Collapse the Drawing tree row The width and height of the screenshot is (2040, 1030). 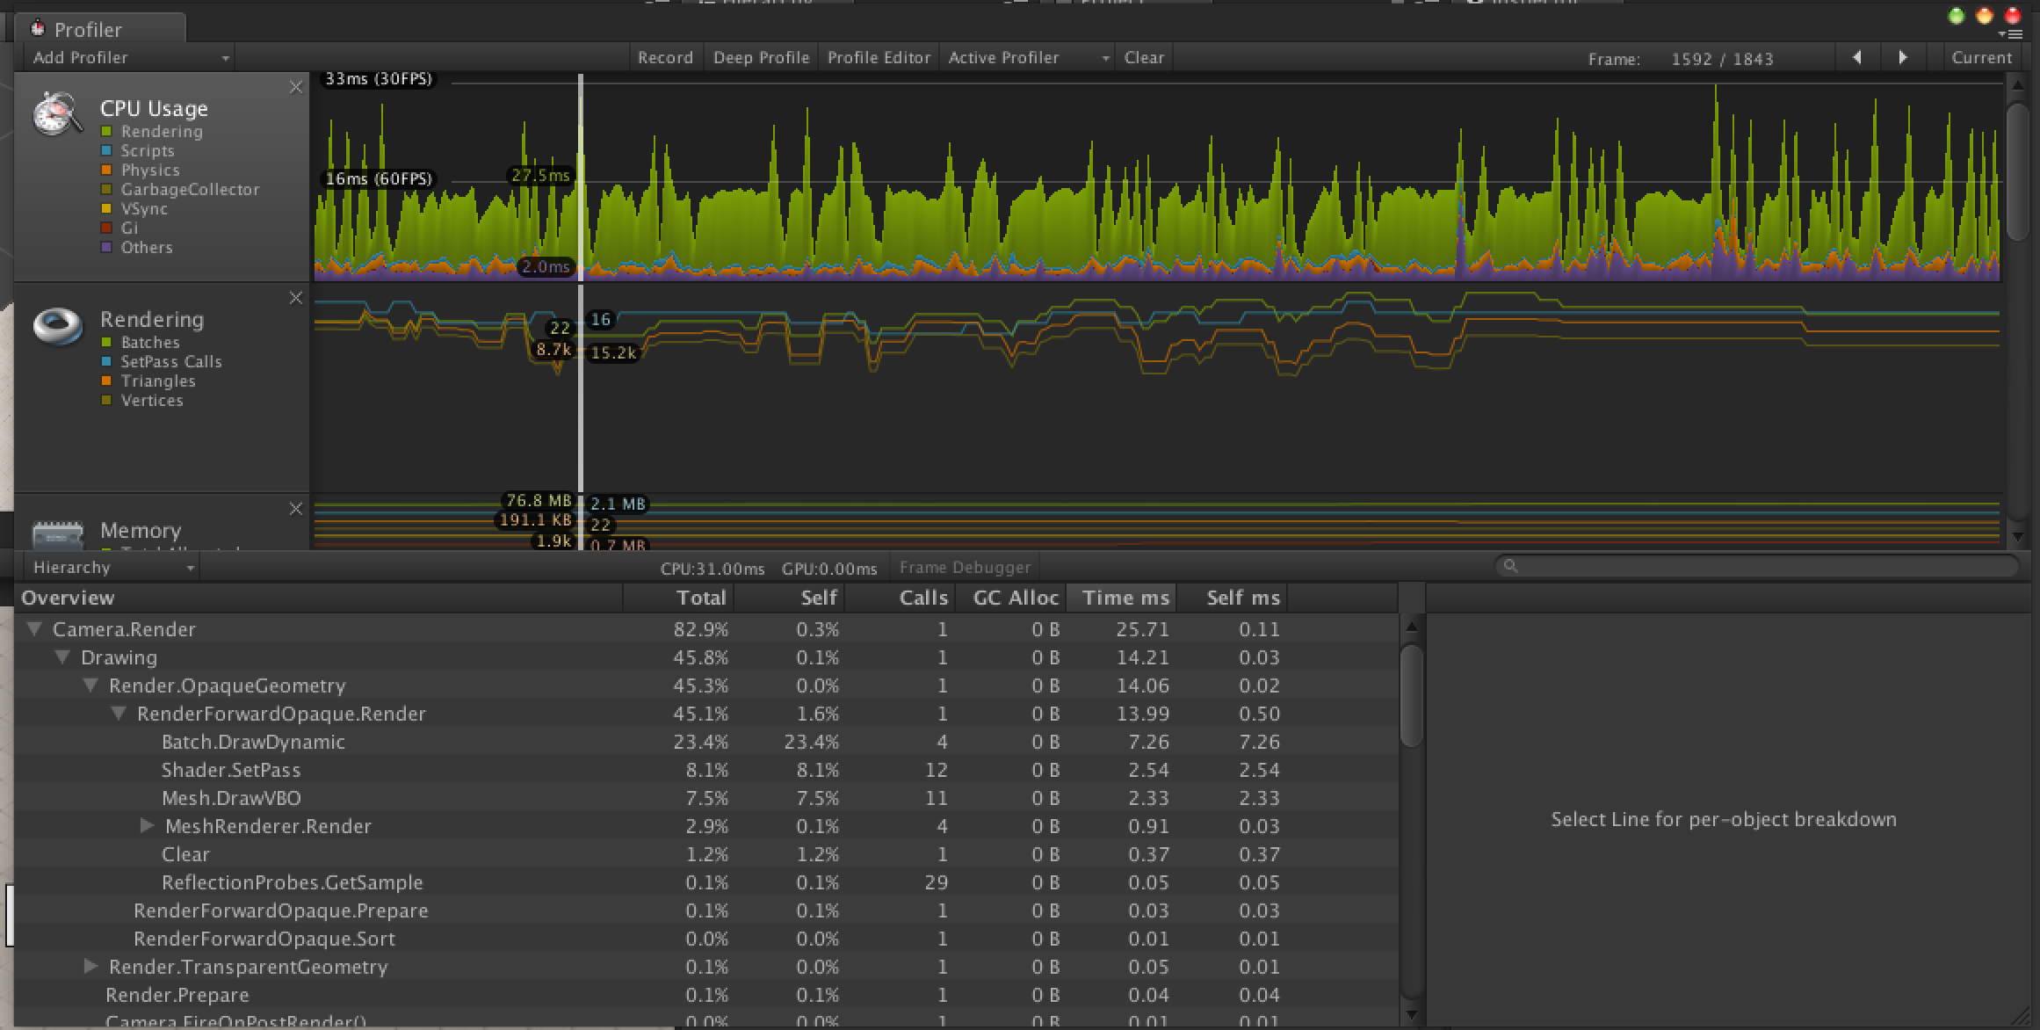coord(62,657)
